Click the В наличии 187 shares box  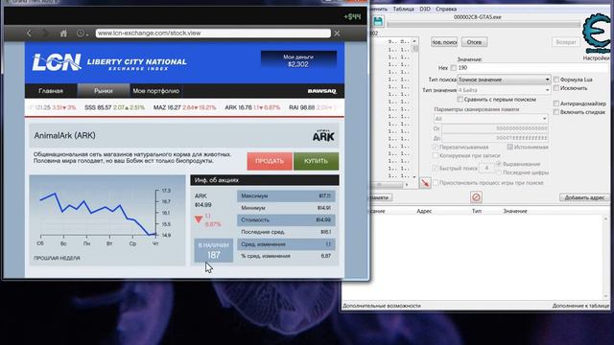(213, 250)
